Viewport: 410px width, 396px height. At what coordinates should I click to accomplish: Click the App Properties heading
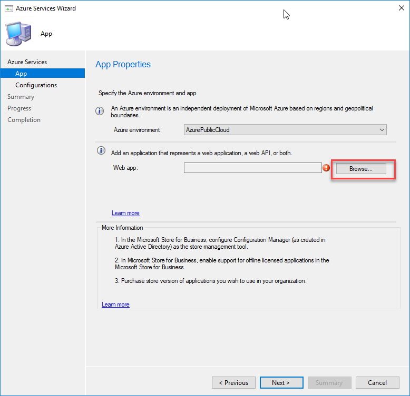(123, 65)
